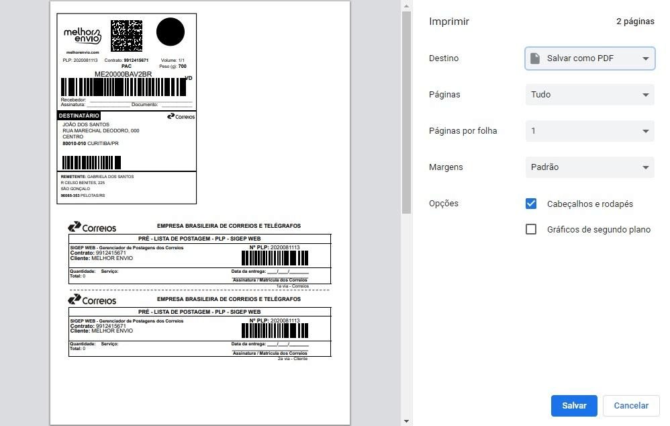This screenshot has height=426, width=670.
Task: Click the PDF document icon in Destino
Action: (x=535, y=58)
